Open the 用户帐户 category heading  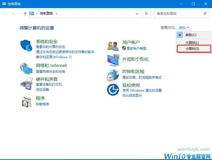point(131,42)
